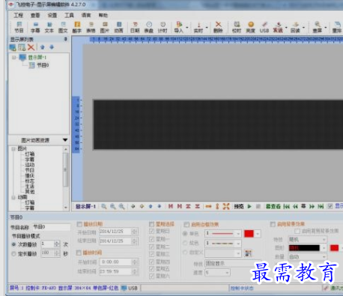Toggle the 星期日 checkbox

[151, 232]
